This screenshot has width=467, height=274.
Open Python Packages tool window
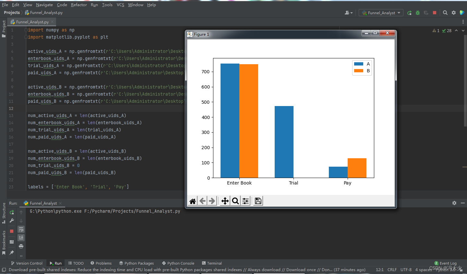click(137, 263)
